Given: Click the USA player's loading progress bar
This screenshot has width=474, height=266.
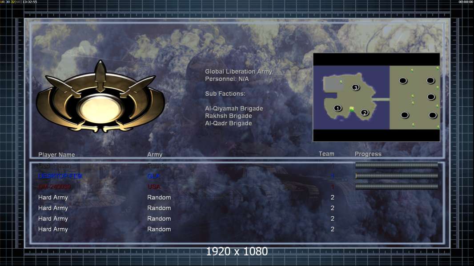Looking at the screenshot, I should [x=397, y=187].
